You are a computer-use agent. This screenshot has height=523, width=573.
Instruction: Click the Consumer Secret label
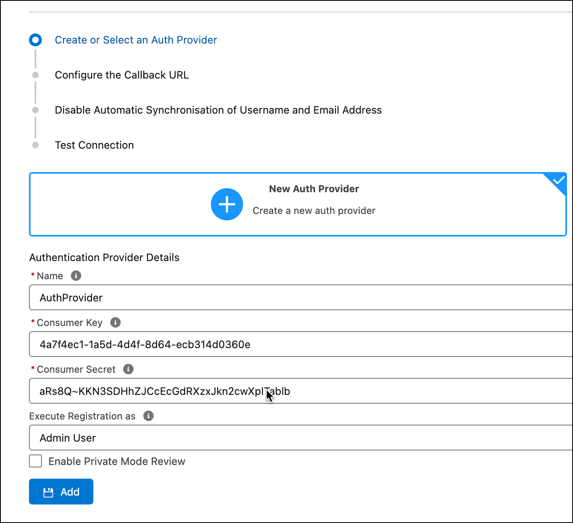pos(76,369)
